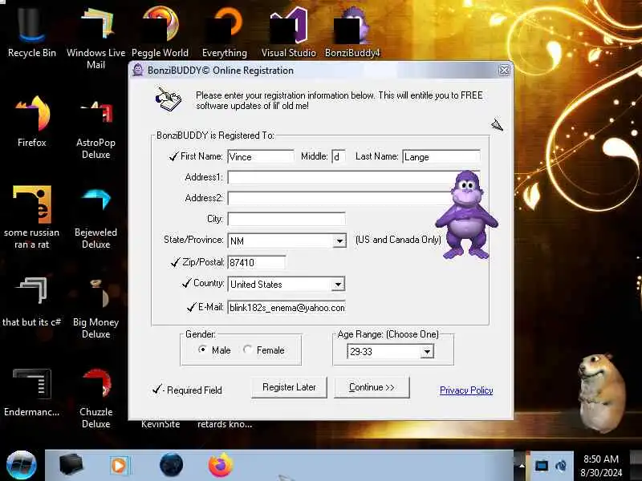
Task: Click the Windows Start orb
Action: 22,466
